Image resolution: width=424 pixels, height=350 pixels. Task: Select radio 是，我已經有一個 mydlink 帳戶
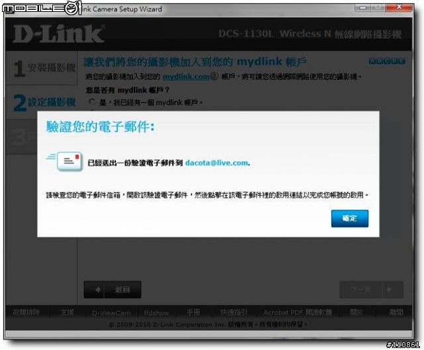coord(92,102)
